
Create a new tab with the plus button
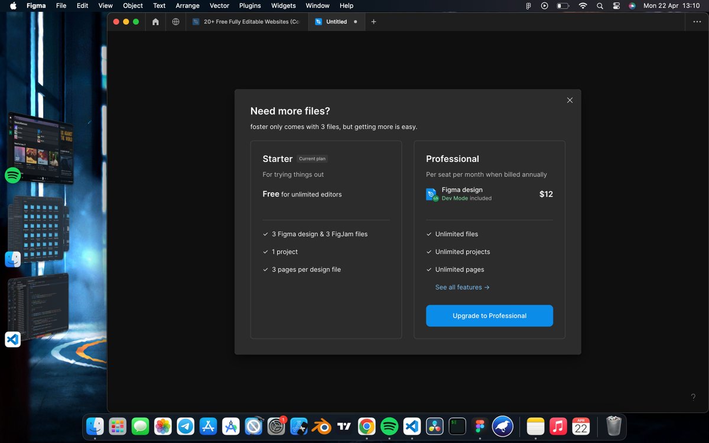tap(373, 21)
